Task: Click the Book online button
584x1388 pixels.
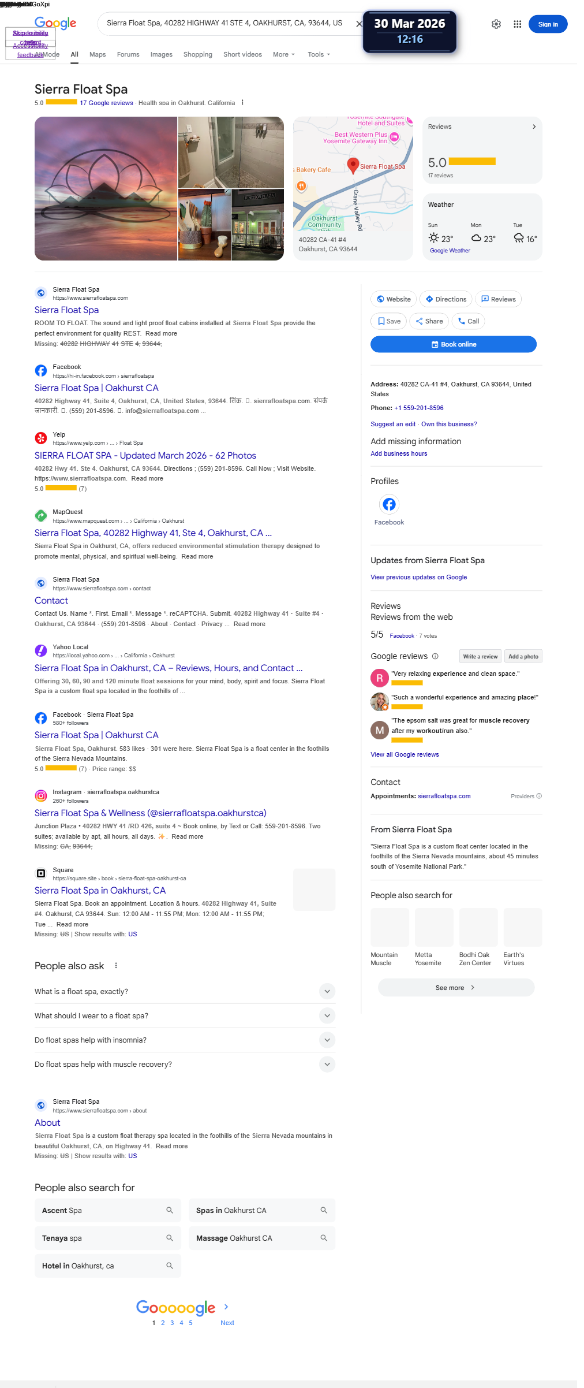Action: (x=454, y=344)
